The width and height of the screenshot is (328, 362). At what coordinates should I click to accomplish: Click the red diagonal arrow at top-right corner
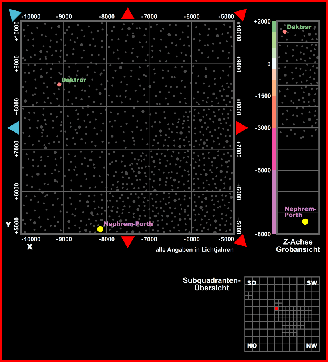pos(241,15)
